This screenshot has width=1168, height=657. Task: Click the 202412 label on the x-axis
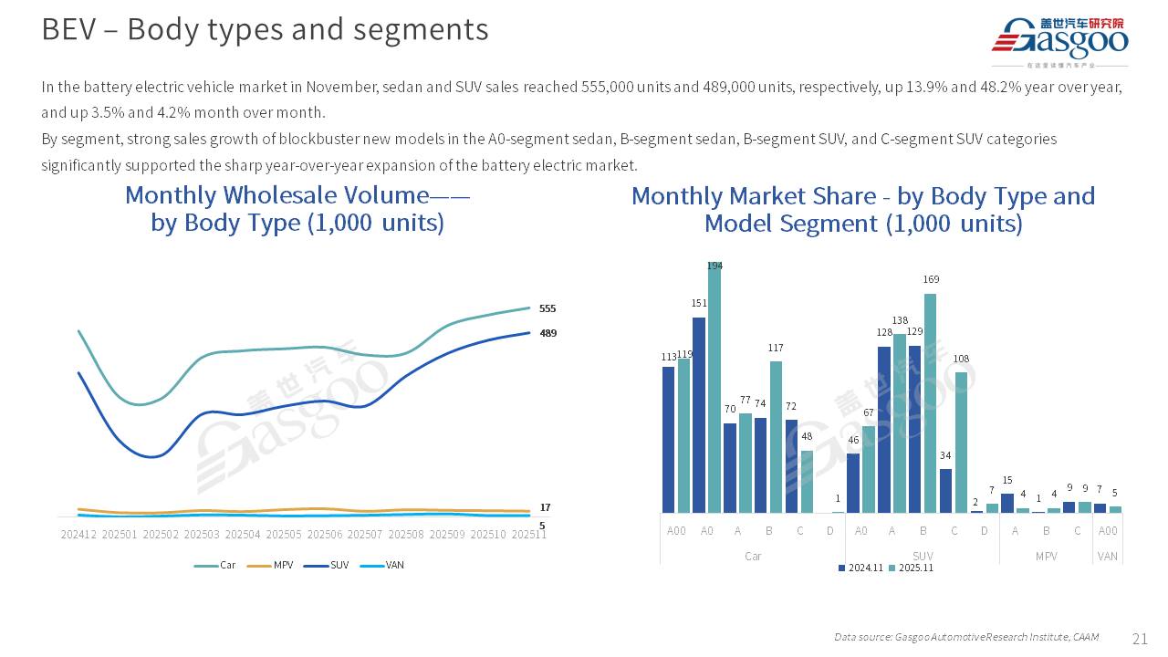click(x=78, y=534)
